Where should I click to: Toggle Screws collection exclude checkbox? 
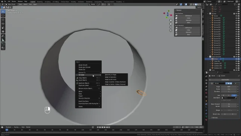point(234,14)
